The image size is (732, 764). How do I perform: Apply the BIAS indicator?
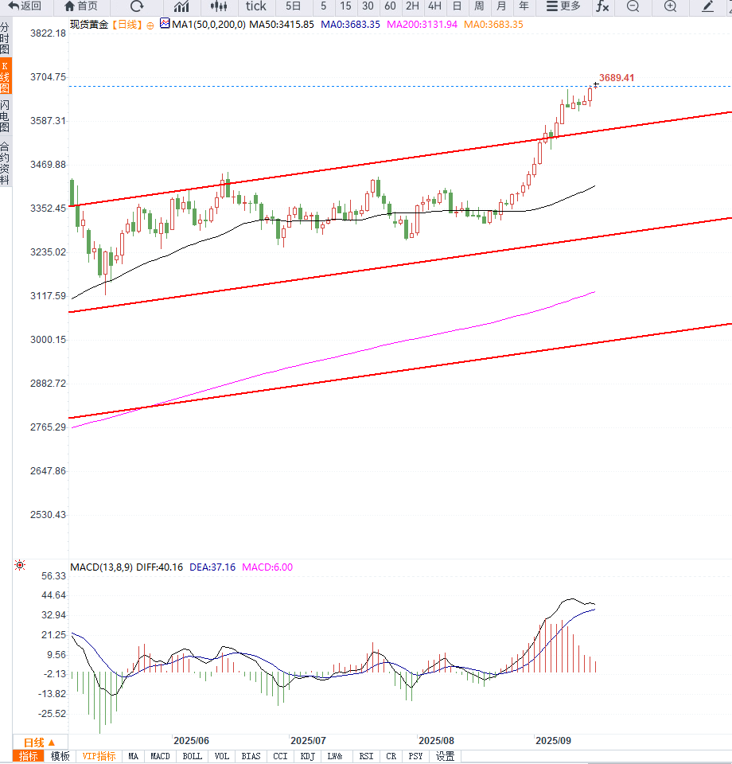point(251,756)
